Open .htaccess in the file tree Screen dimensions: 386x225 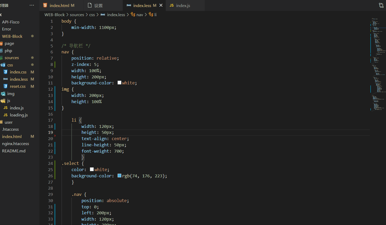pos(10,129)
